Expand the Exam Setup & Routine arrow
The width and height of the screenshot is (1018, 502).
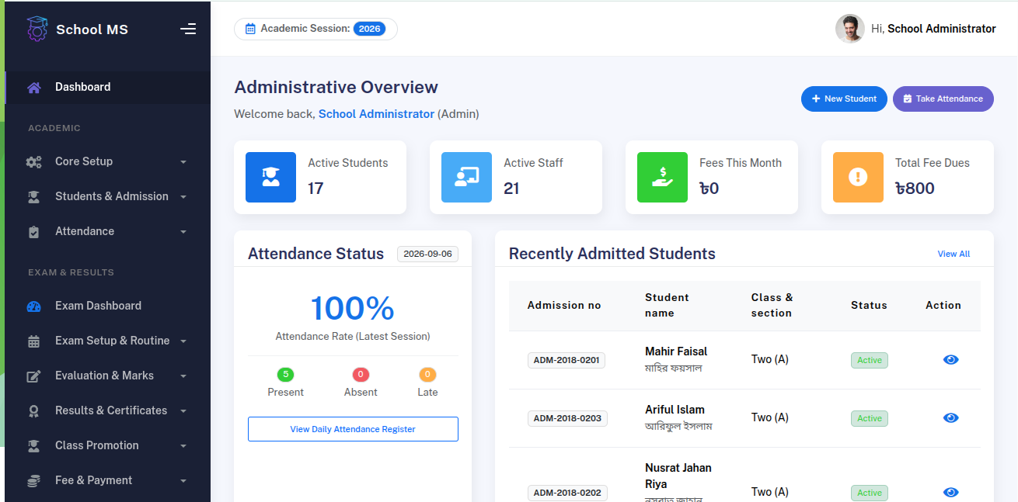tap(183, 341)
